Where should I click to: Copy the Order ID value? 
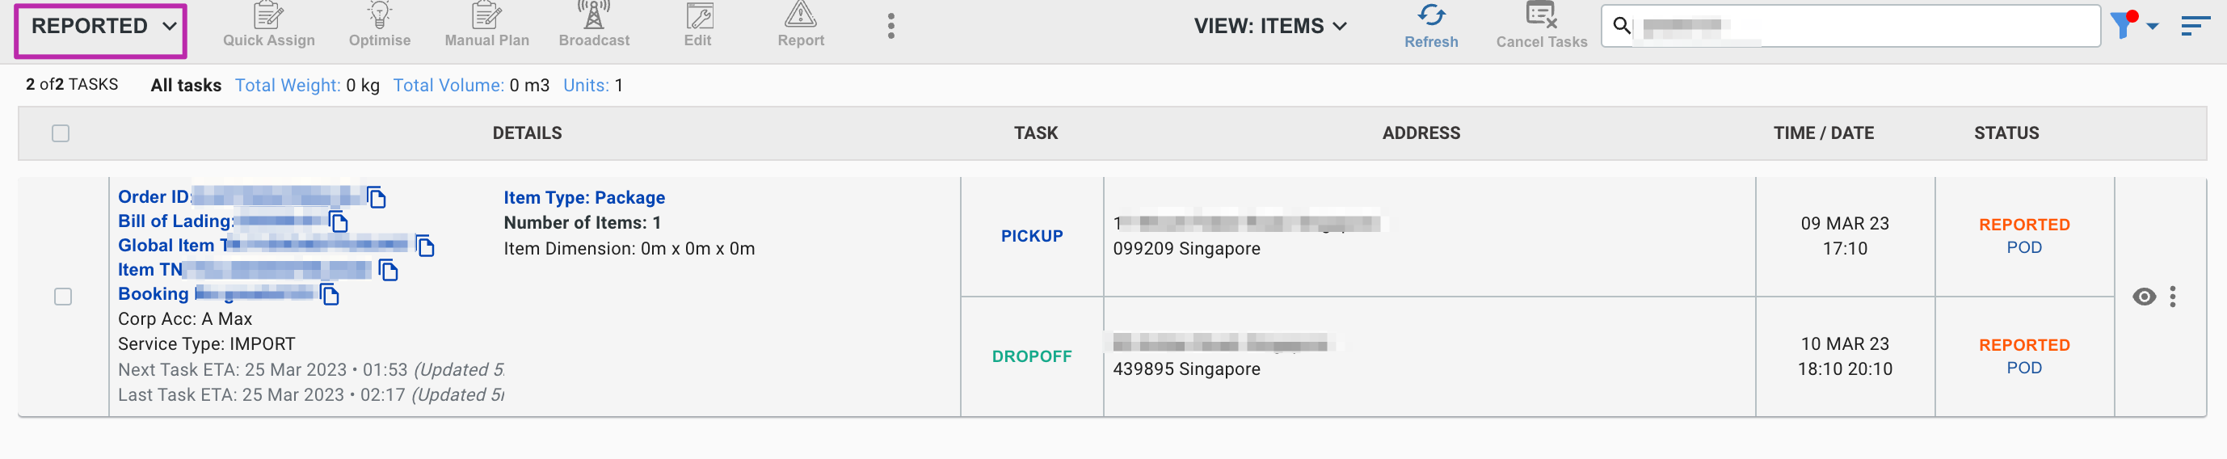coord(376,197)
